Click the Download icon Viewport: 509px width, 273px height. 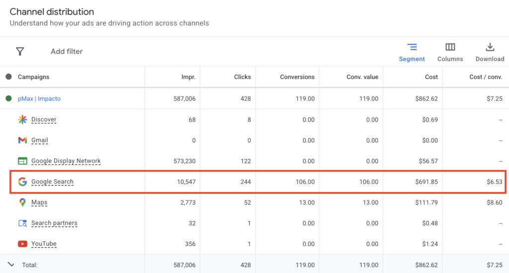pyautogui.click(x=490, y=47)
